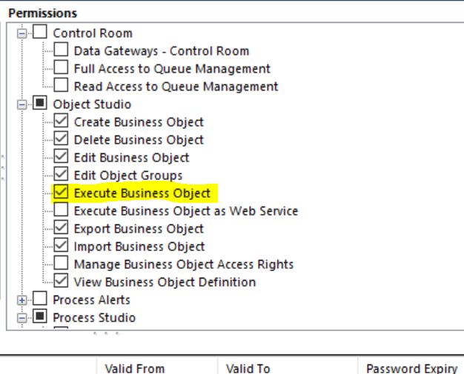Viewport: 464px width, 374px height.
Task: Toggle Export Business Object checkbox
Action: [x=61, y=229]
